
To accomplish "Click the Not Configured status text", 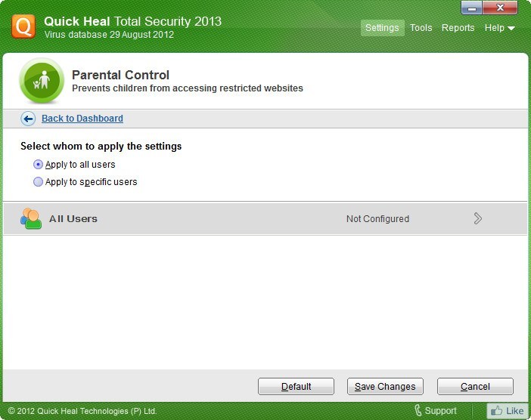I will click(x=377, y=219).
